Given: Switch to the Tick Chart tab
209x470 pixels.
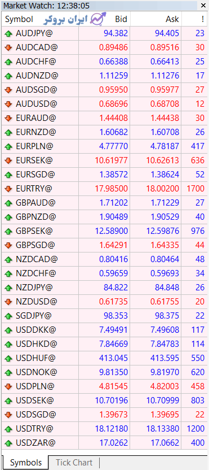Looking at the screenshot, I should [x=74, y=463].
